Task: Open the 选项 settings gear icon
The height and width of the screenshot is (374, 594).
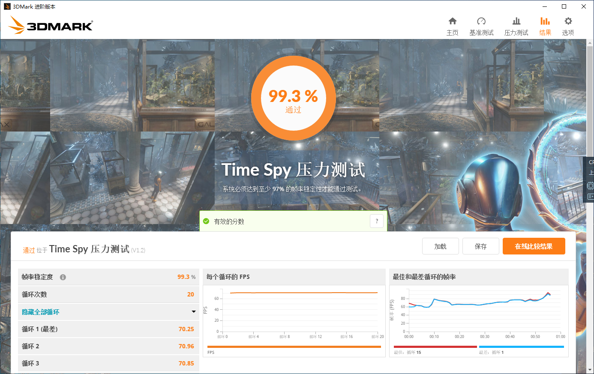Action: (568, 25)
